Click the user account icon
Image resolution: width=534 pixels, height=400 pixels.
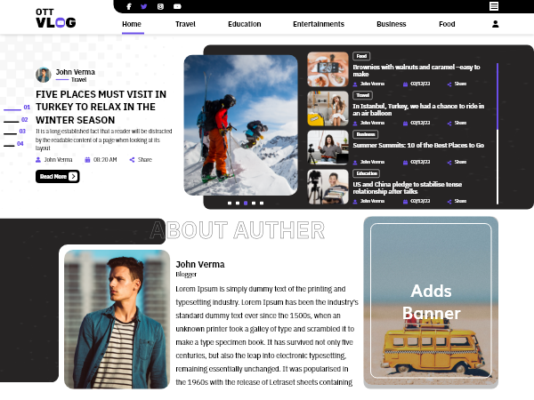[495, 24]
